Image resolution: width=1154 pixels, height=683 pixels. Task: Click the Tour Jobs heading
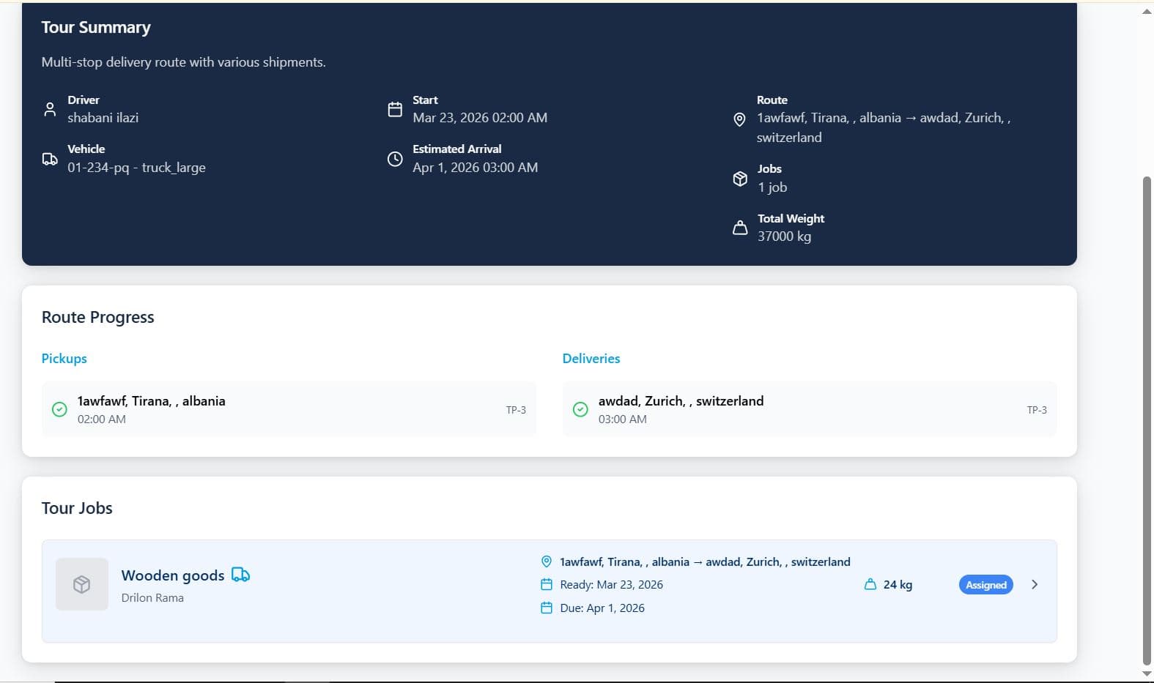click(x=77, y=508)
